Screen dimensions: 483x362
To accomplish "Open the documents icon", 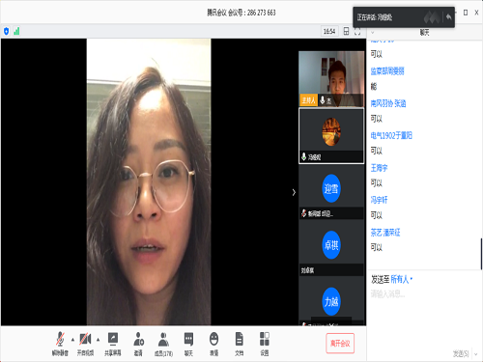I will tap(239, 344).
